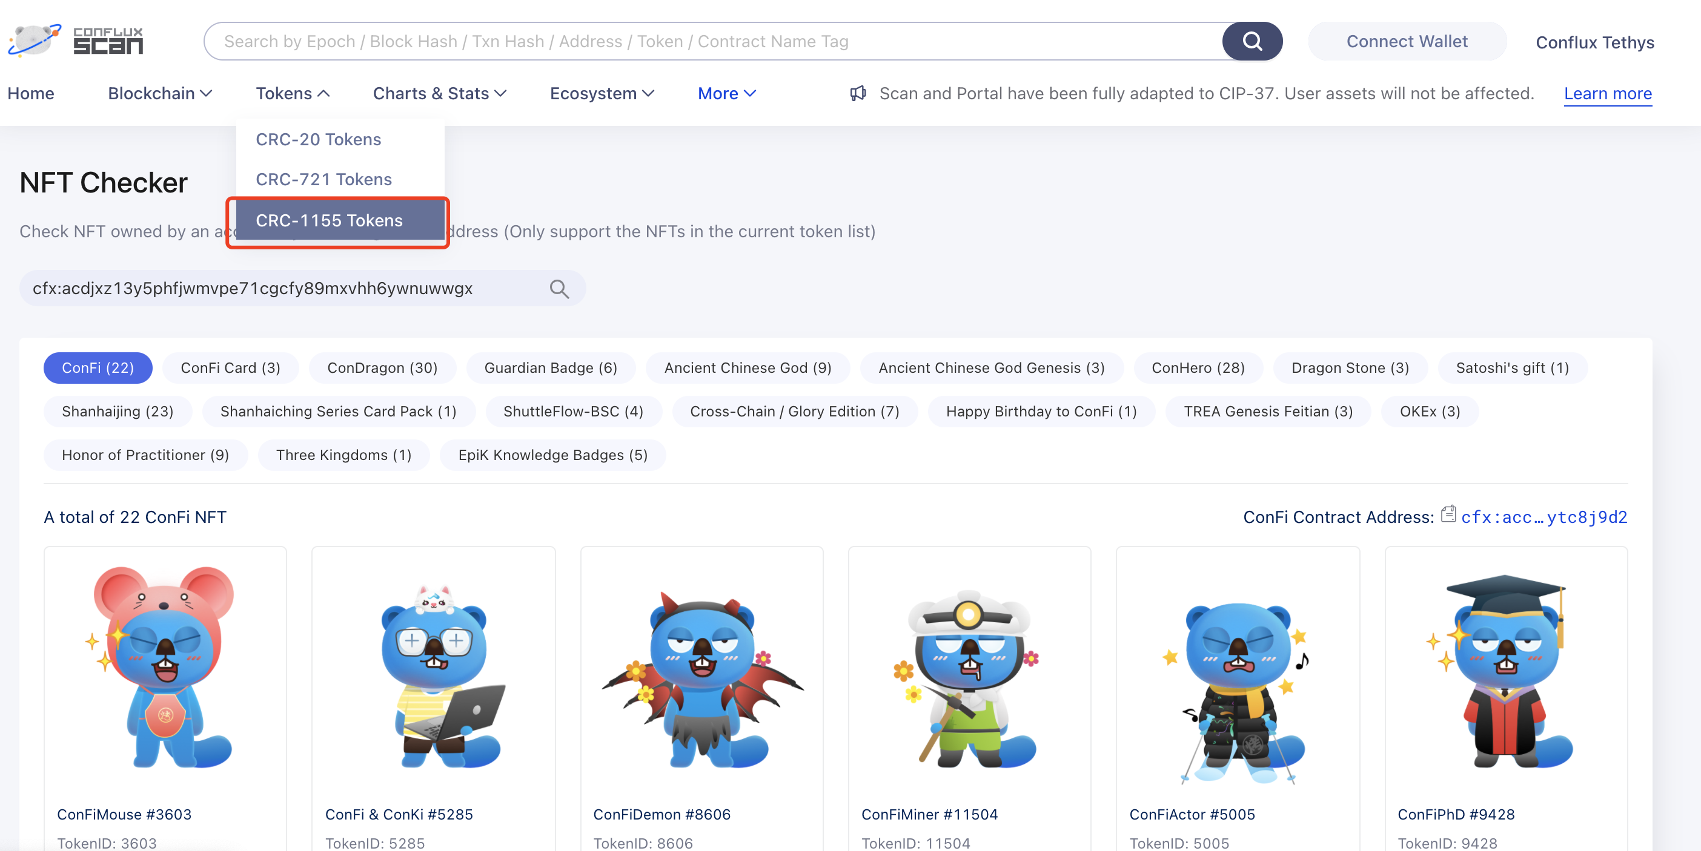Click the 'A total of 22 ConFi NFT' text
Screen dimensions: 1701x851
[134, 516]
